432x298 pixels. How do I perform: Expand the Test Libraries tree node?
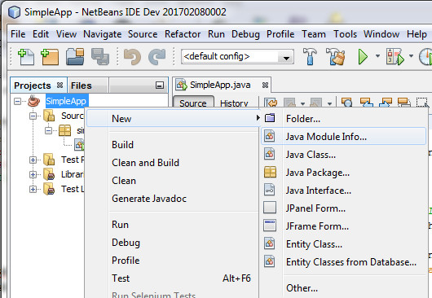click(x=33, y=189)
